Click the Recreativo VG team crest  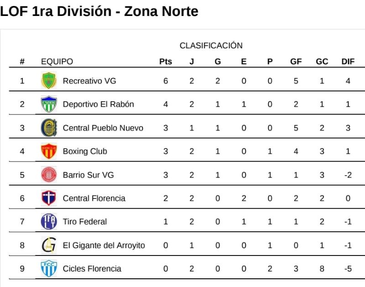pyautogui.click(x=48, y=81)
